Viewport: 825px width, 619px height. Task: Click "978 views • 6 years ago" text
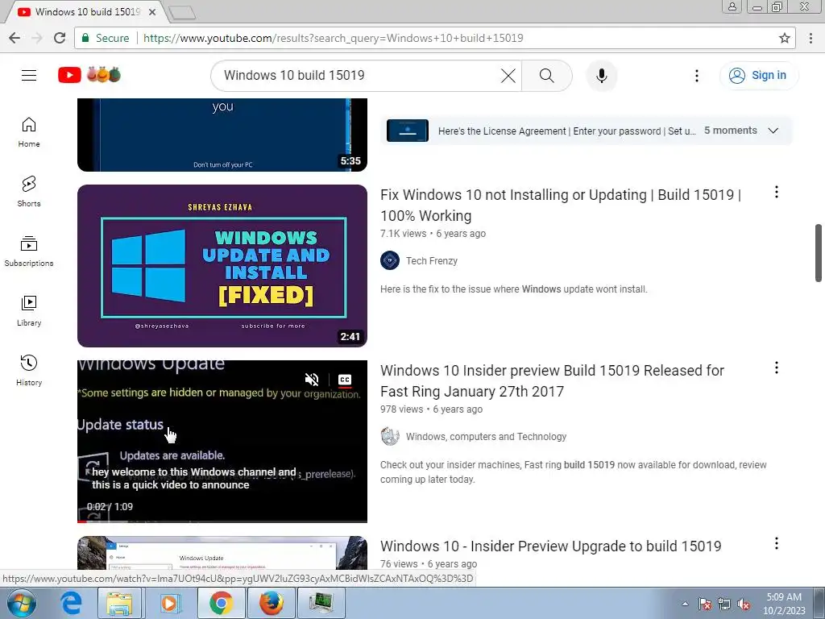point(432,409)
